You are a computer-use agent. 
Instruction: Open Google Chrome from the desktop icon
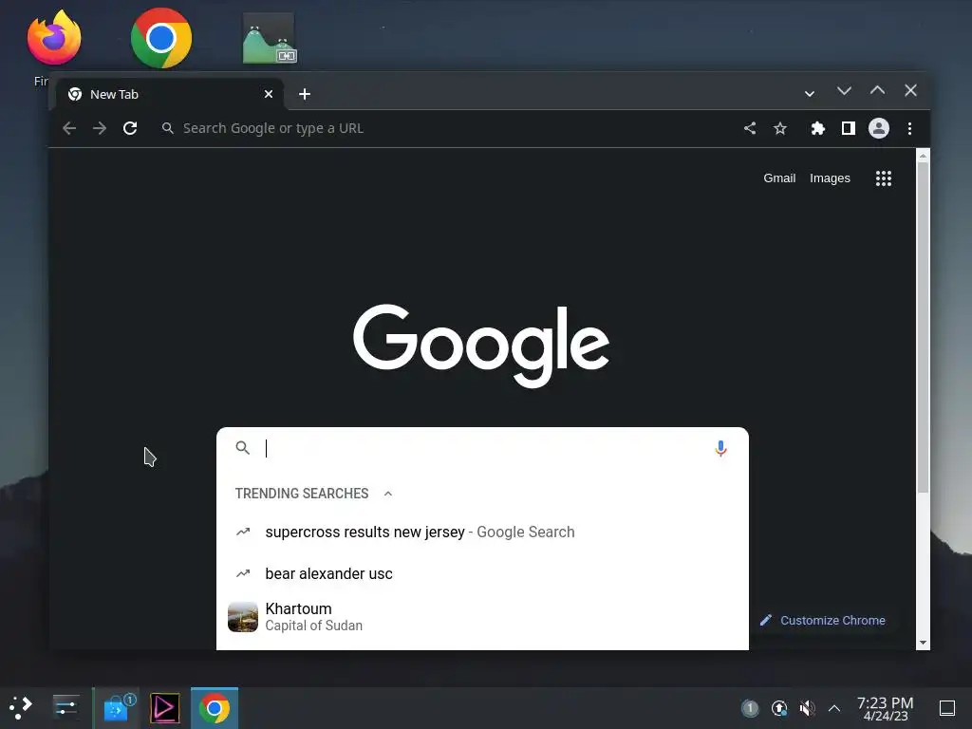(x=161, y=38)
